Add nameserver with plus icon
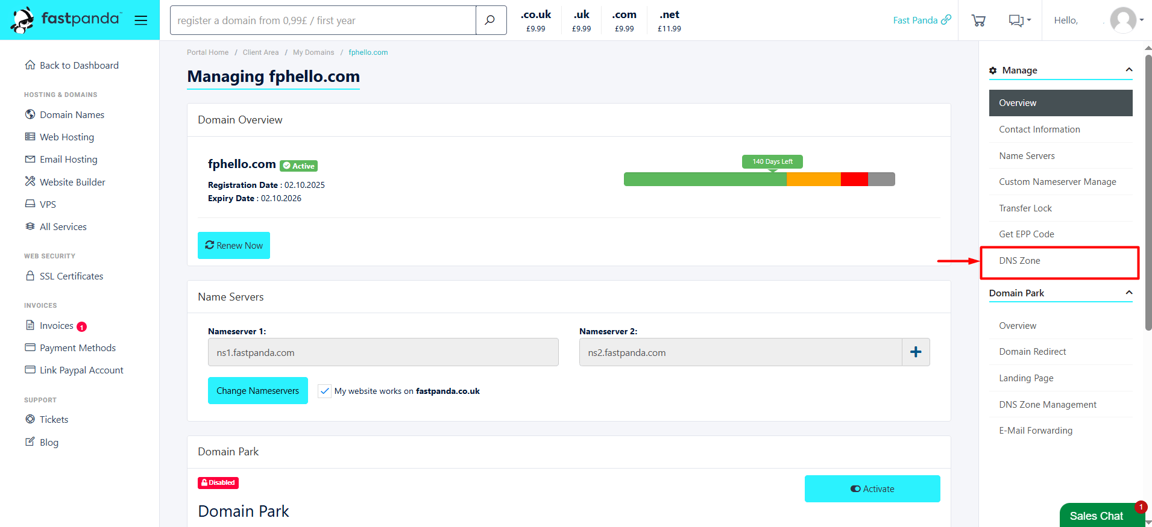The height and width of the screenshot is (527, 1152). point(916,352)
